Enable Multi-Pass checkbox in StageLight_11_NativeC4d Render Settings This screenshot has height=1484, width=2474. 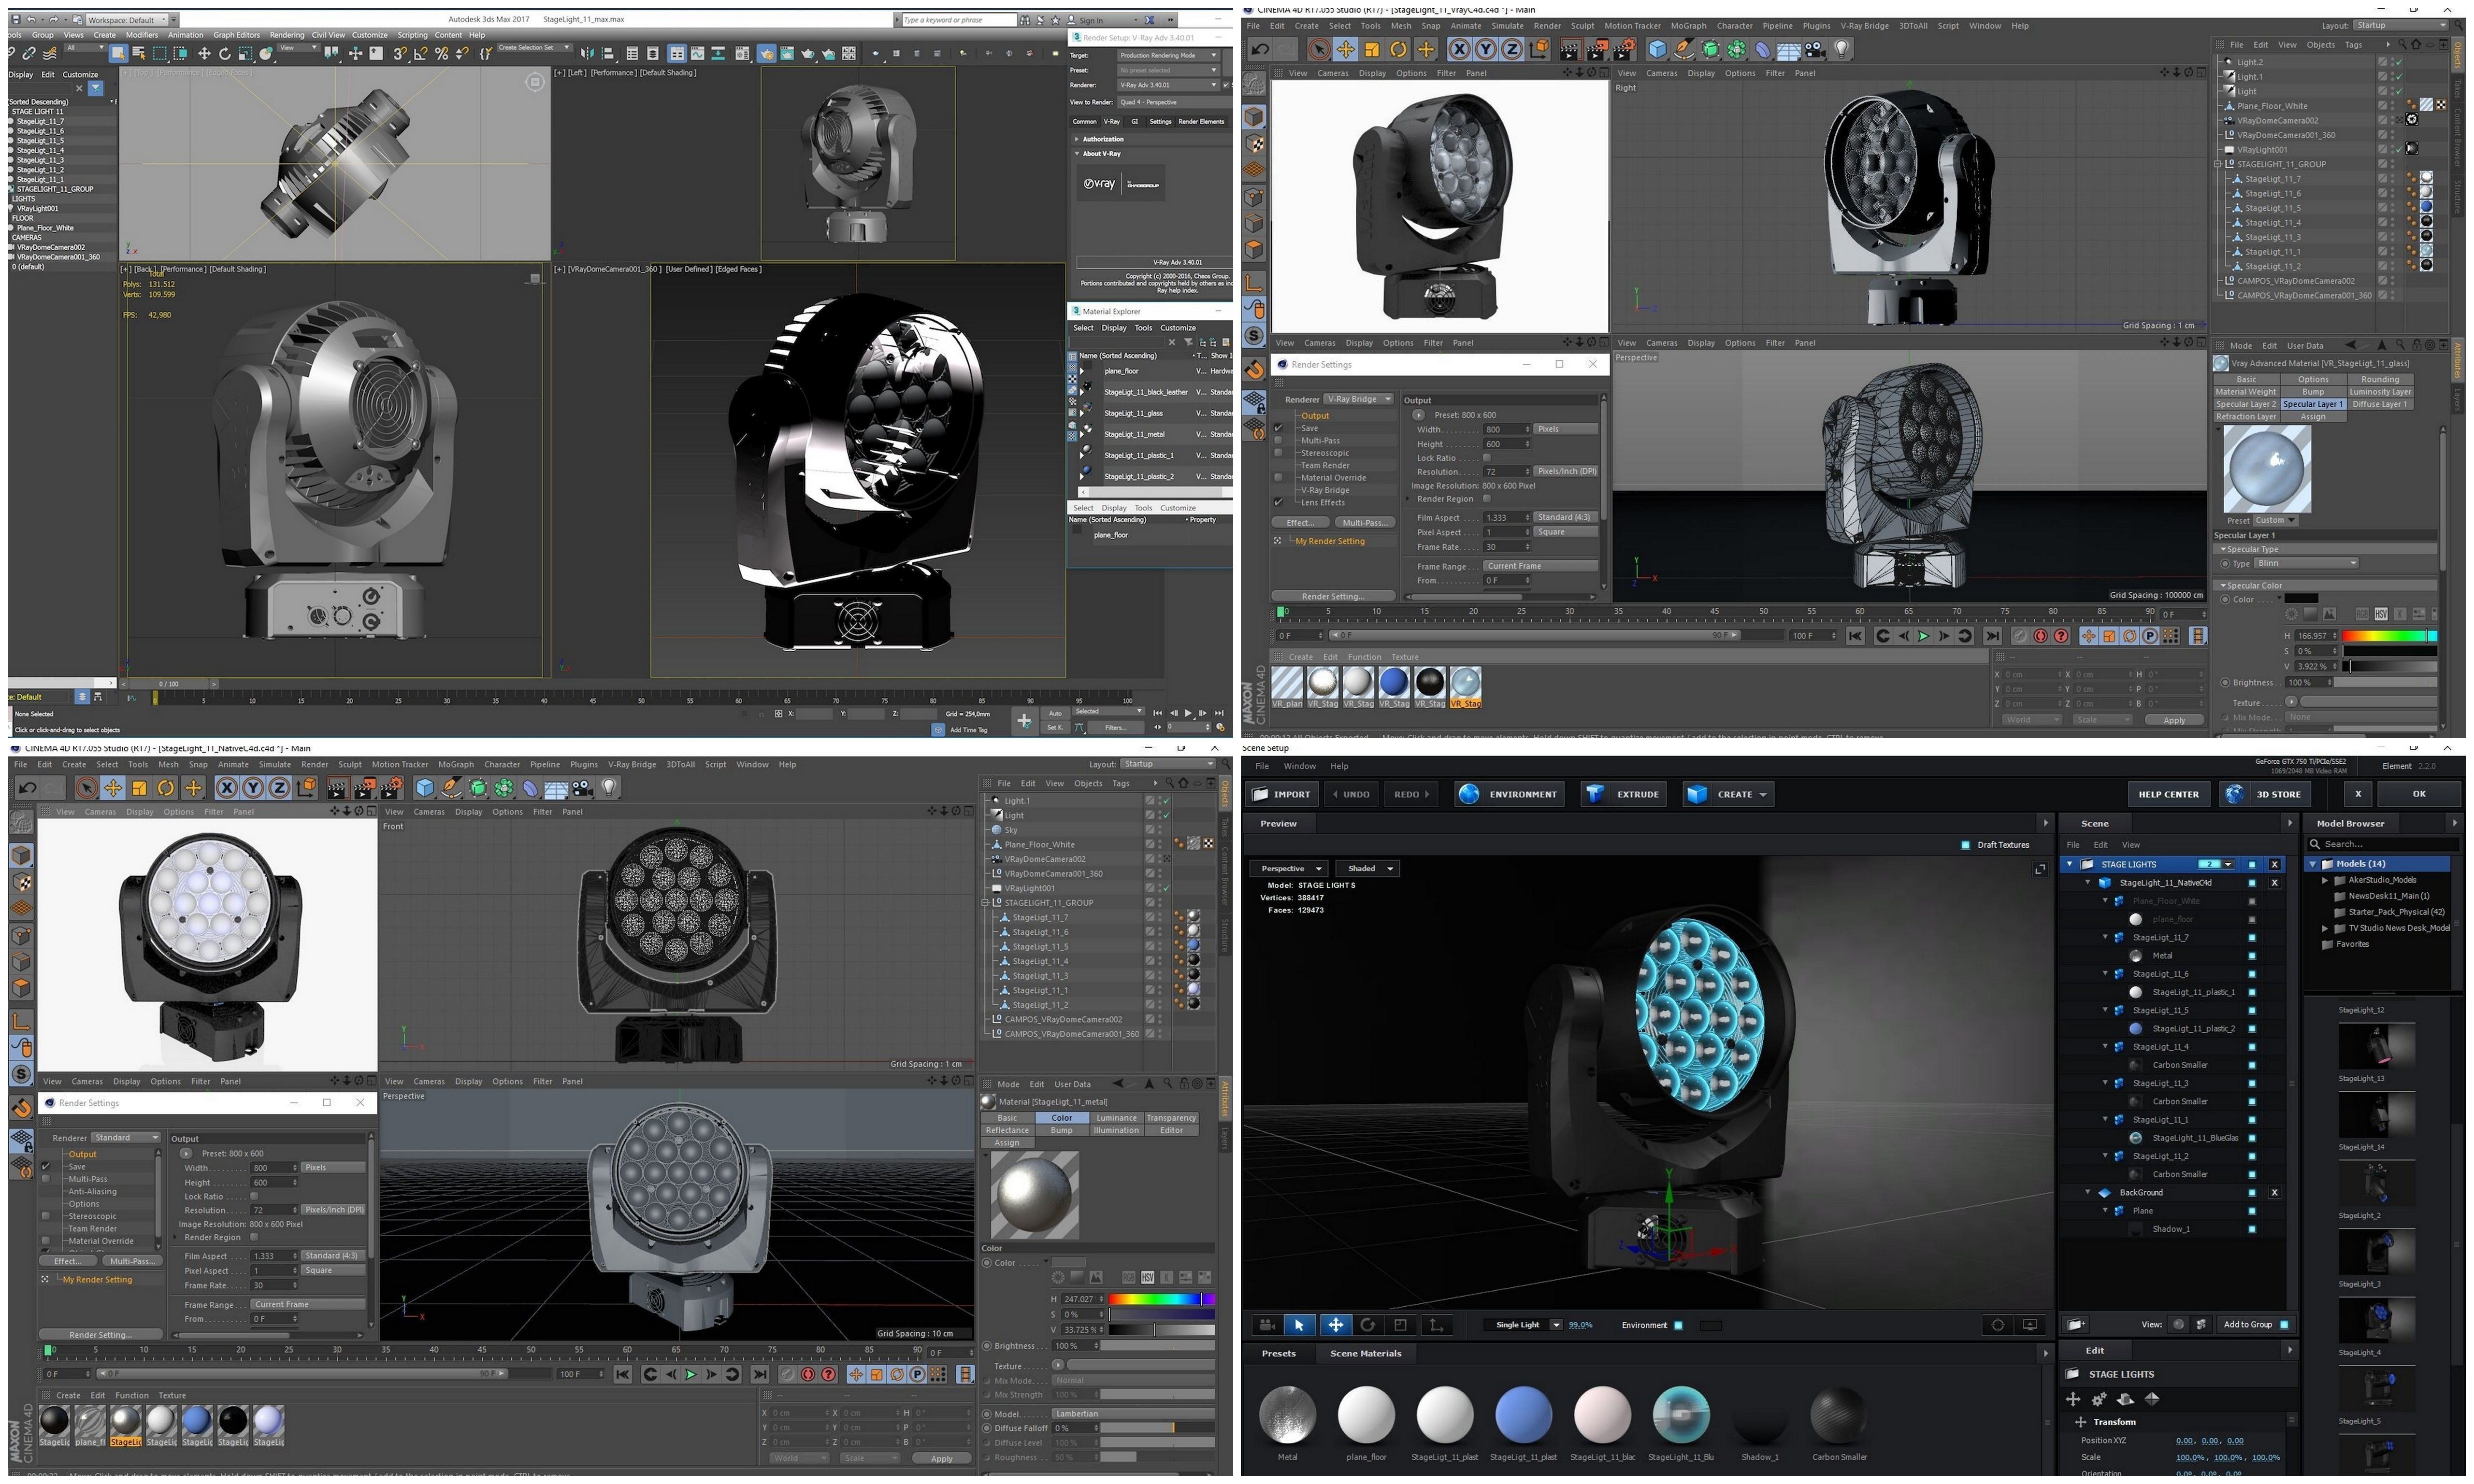[x=46, y=1180]
